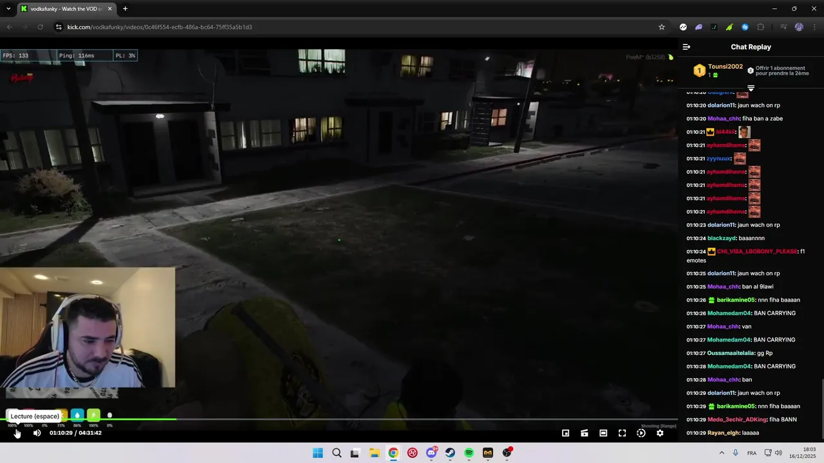Click username Mohamedam04 with BAN CARRYING at 01:10:26
The image size is (824, 463).
pyautogui.click(x=729, y=313)
